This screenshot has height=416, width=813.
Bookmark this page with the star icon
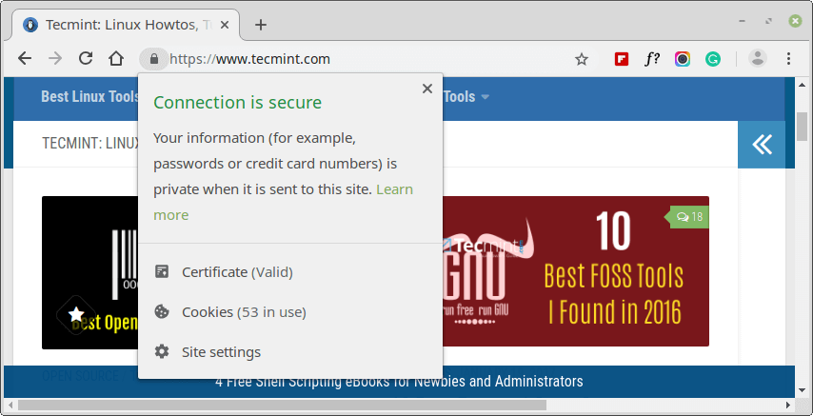(x=582, y=59)
